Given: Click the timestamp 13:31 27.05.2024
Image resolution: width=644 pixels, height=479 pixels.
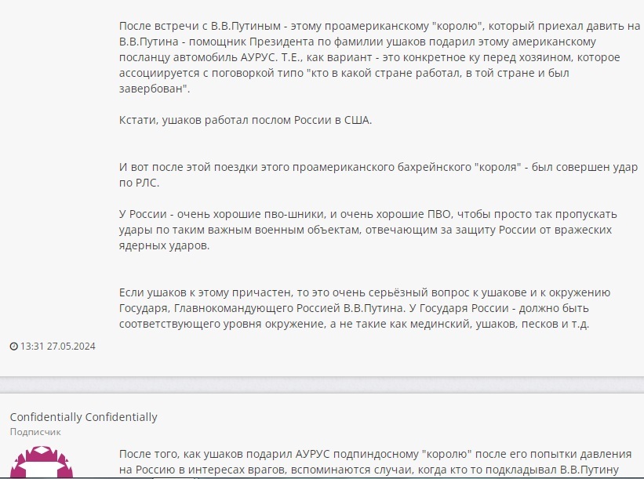Looking at the screenshot, I should [57, 347].
